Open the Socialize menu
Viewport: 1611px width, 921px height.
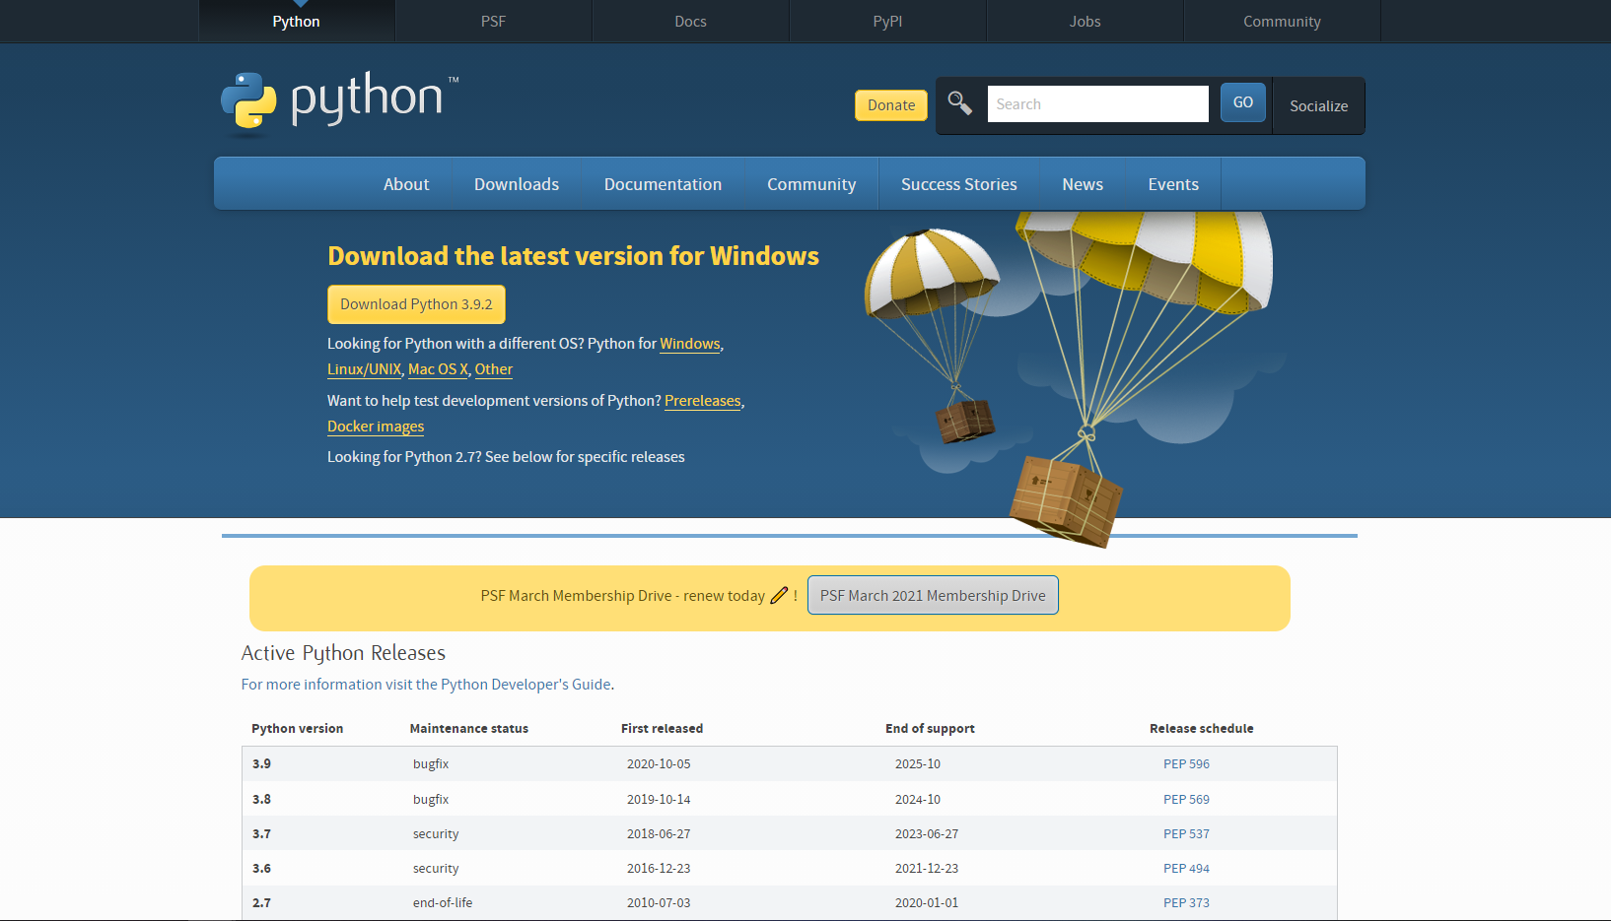[1319, 105]
